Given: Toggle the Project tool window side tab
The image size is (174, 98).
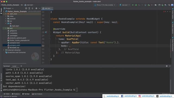Looking at the screenshot, I should click(x=1, y=11).
